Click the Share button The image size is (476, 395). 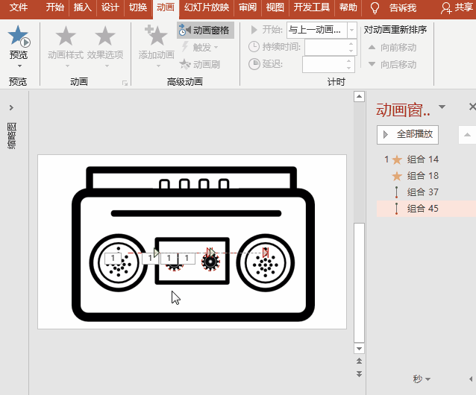457,7
